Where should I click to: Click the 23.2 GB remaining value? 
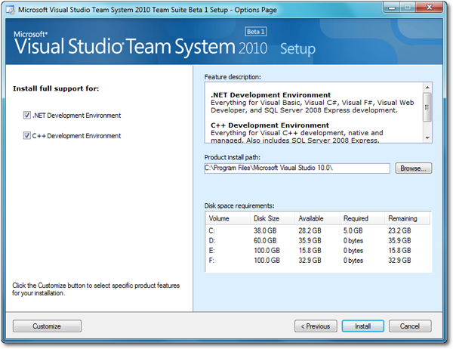click(399, 230)
